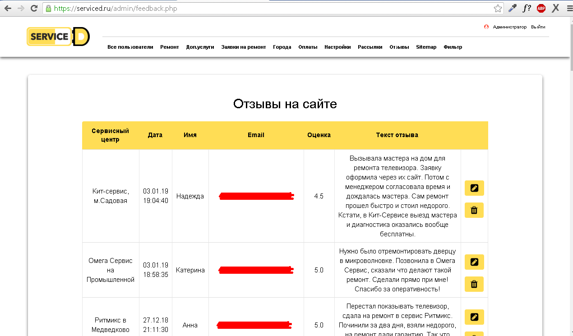Click the date 03.01.19 19:04:40

(156, 196)
